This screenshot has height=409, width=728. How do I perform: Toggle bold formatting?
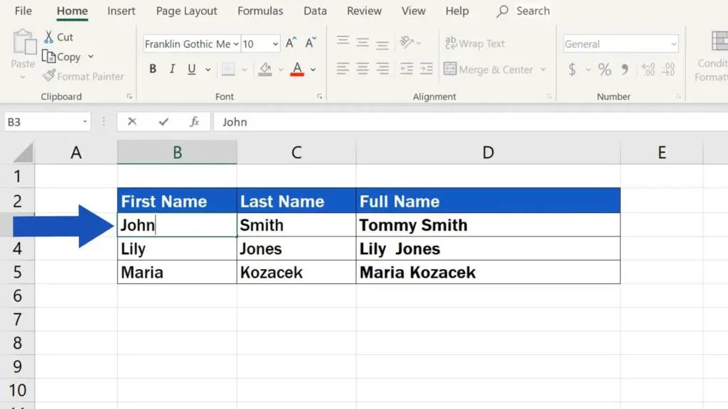[151, 68]
